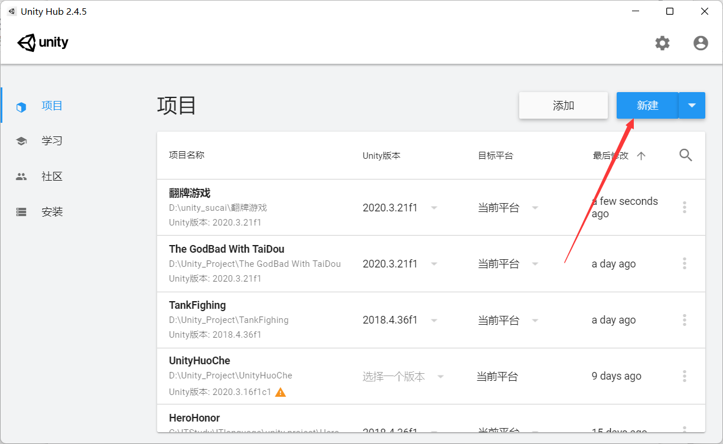This screenshot has height=444, width=723.
Task: Click the Unity版本 column header
Action: click(382, 156)
